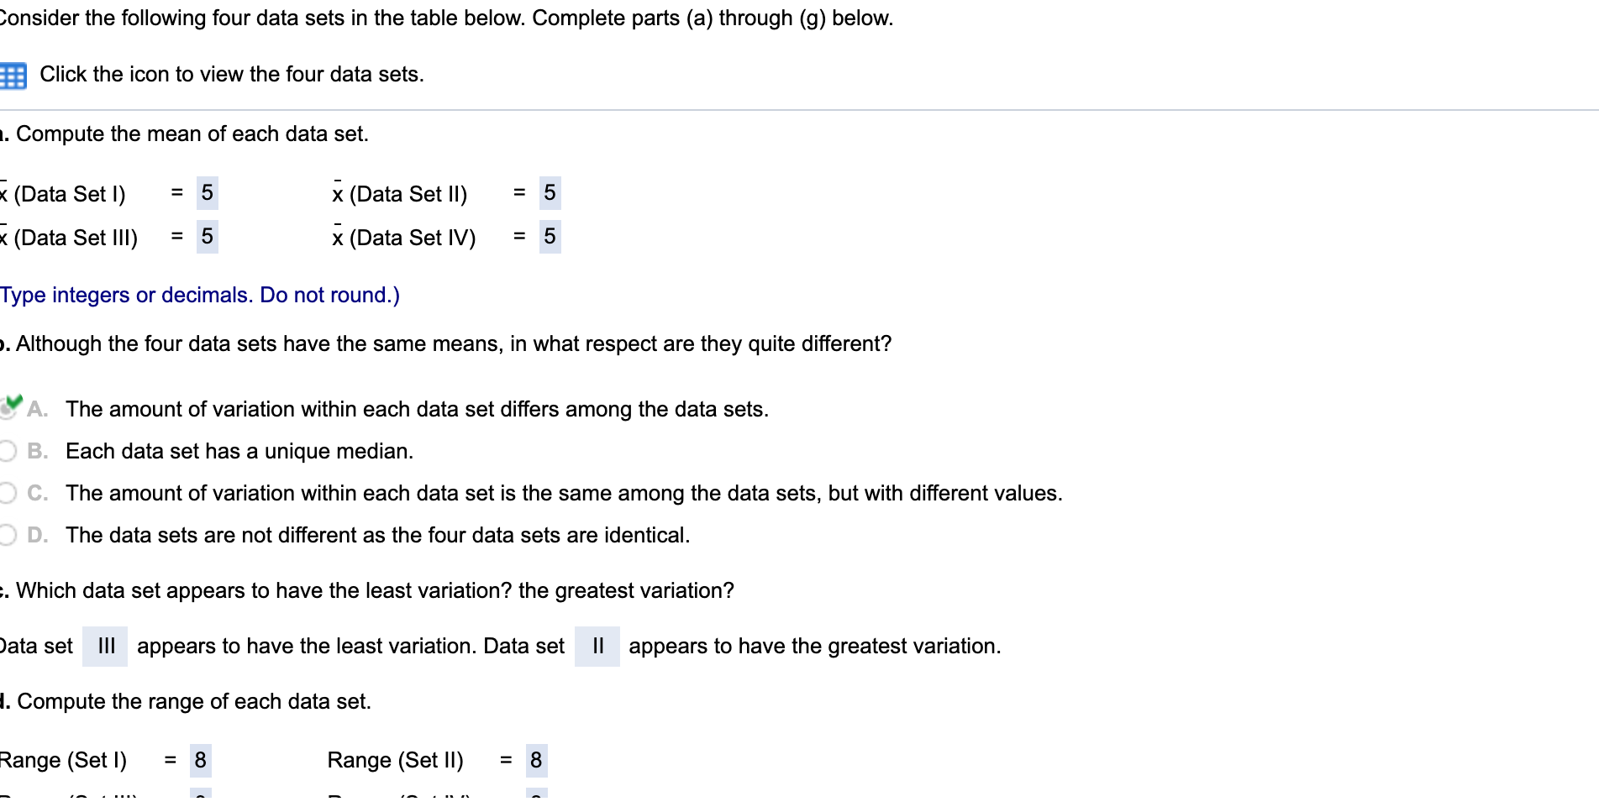Image resolution: width=1599 pixels, height=812 pixels.
Task: Click the mean answer box for Data Set I
Action: coord(207,193)
